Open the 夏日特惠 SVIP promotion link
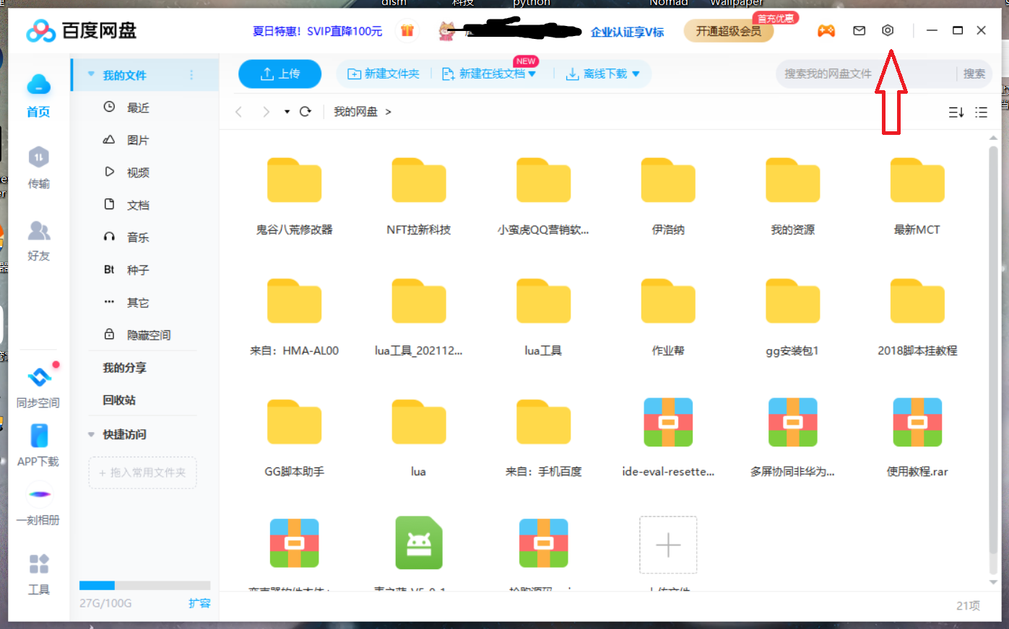 (317, 31)
